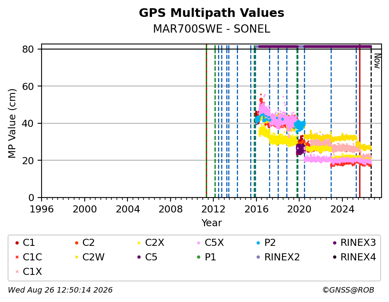Click the 80 y-axis tick label

pos(28,49)
